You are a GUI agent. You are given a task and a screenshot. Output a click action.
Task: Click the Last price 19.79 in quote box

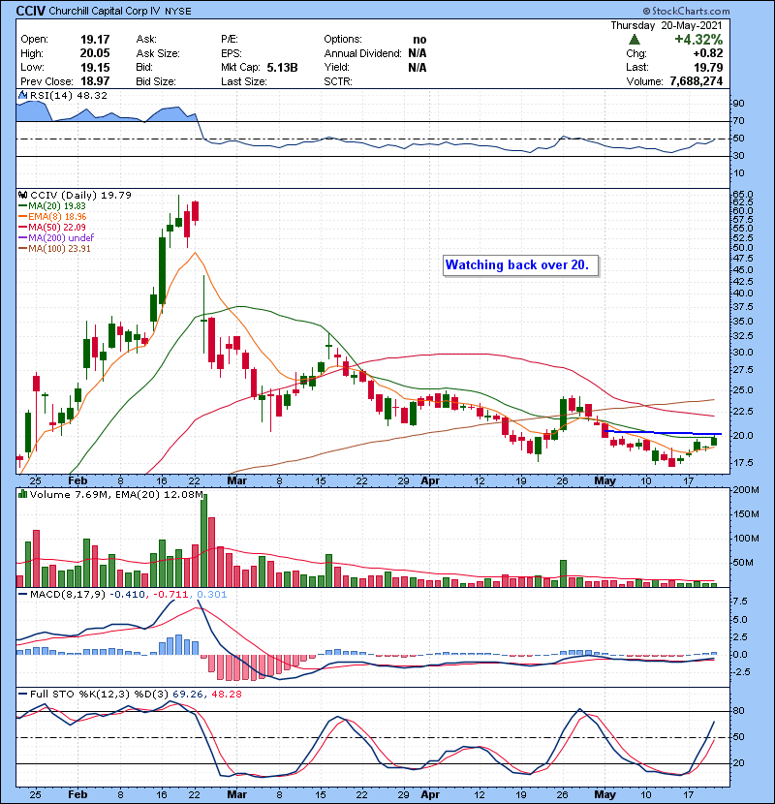click(708, 67)
